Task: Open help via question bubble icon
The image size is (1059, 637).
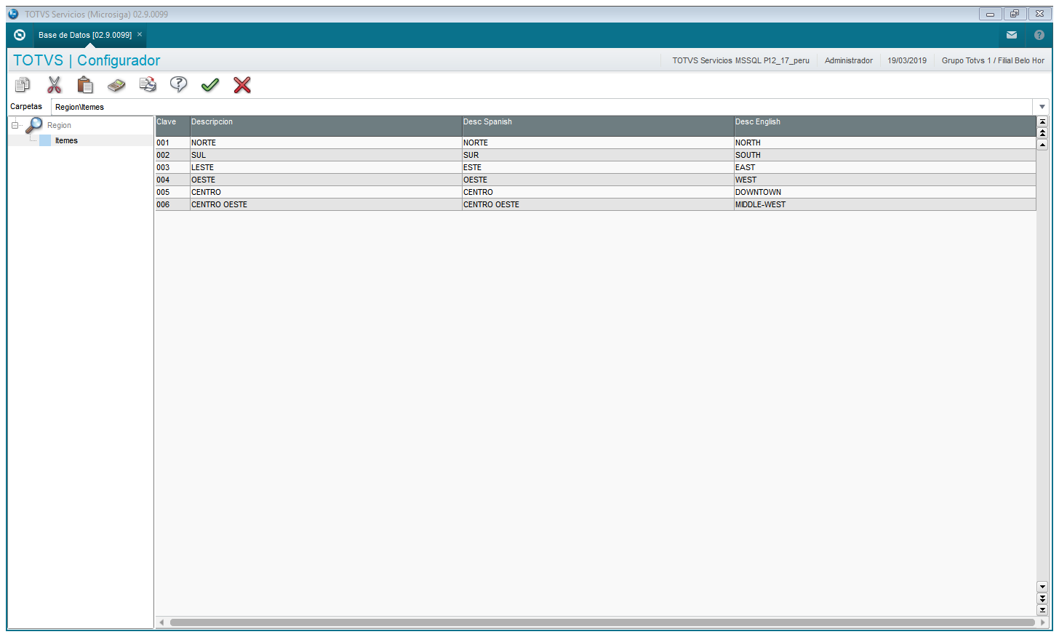Action: click(x=179, y=85)
